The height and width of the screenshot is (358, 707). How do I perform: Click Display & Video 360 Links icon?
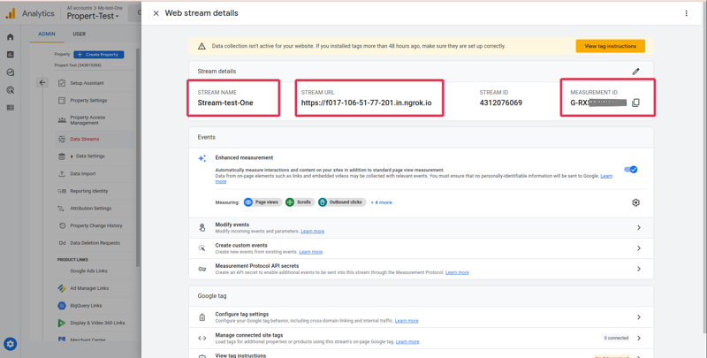(x=62, y=323)
